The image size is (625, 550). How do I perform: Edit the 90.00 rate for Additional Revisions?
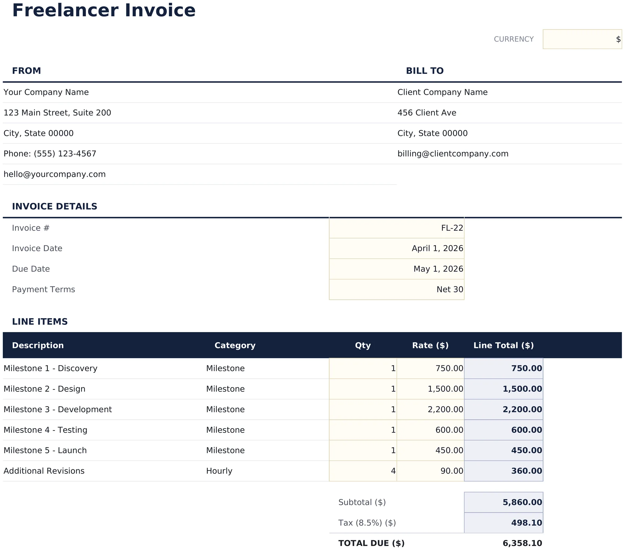(x=430, y=471)
